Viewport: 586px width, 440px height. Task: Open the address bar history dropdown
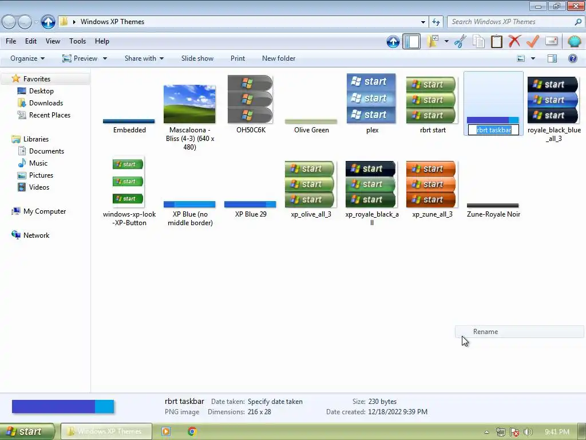tap(423, 22)
